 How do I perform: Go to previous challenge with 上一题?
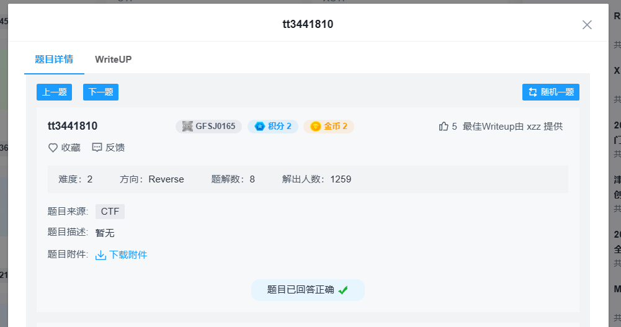(54, 92)
